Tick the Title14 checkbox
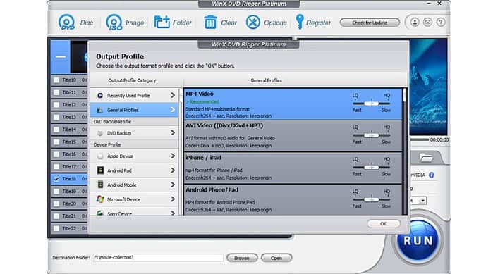 [56, 130]
